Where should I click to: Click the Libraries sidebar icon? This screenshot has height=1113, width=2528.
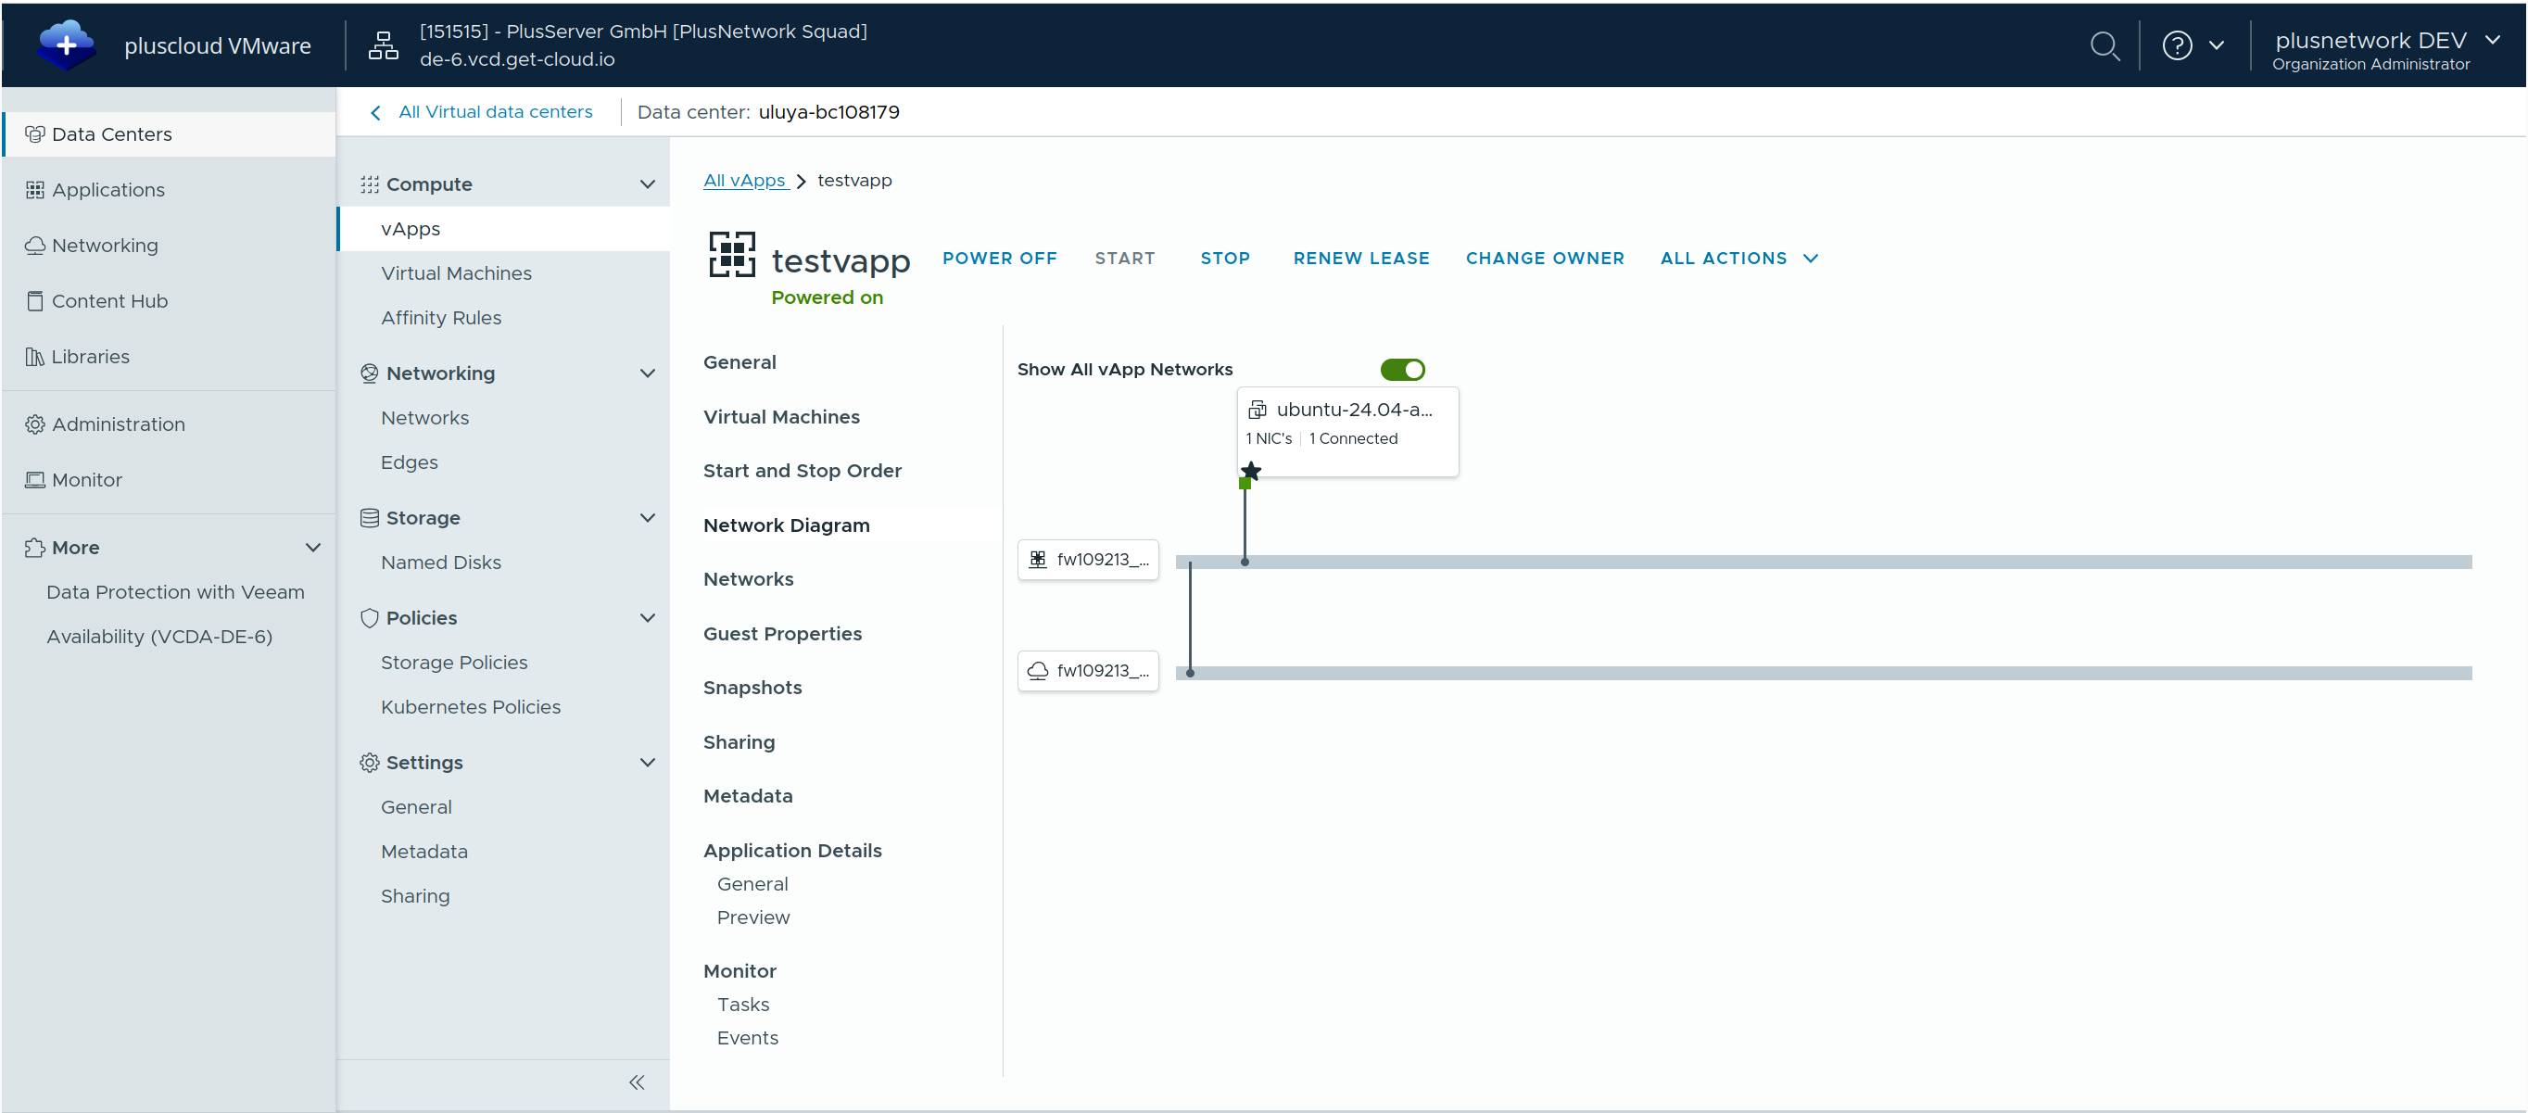click(x=34, y=356)
